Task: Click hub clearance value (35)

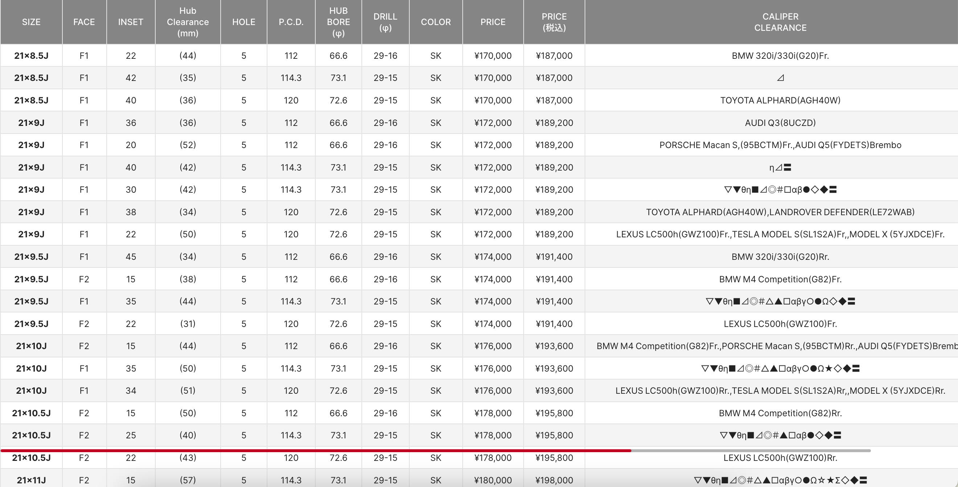Action: pyautogui.click(x=188, y=78)
